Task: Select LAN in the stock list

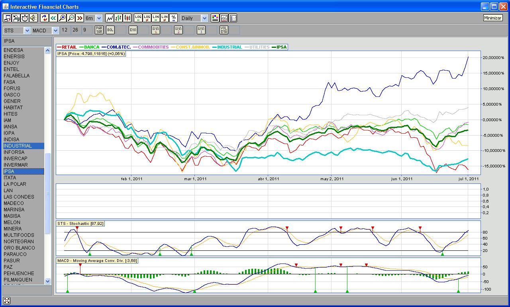Action: (x=8, y=191)
